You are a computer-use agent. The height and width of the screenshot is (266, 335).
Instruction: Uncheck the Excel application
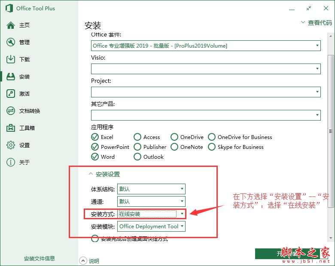click(95, 137)
